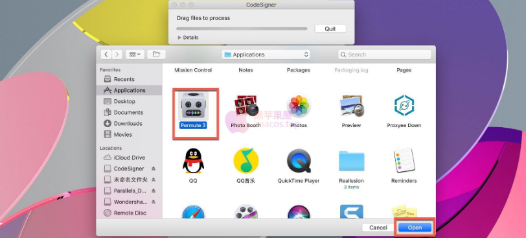Select the Notes label
The image size is (526, 238).
click(x=246, y=70)
